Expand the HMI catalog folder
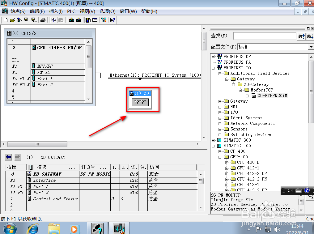Image resolution: width=314 pixels, height=234 pixels. [x=220, y=107]
